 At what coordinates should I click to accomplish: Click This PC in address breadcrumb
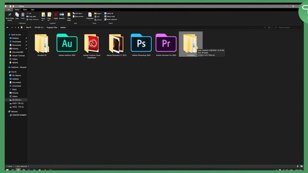click(29, 27)
